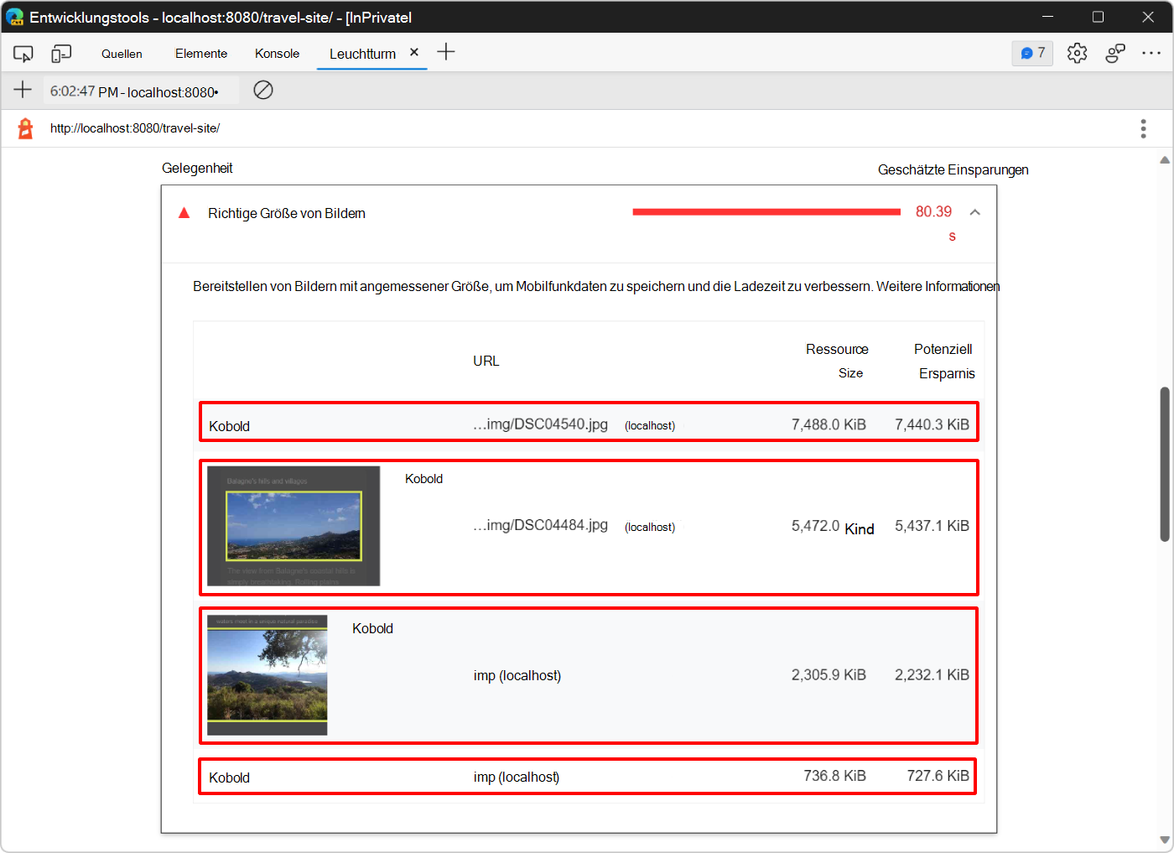
Task: Open DevTools settings gear
Action: point(1077,52)
